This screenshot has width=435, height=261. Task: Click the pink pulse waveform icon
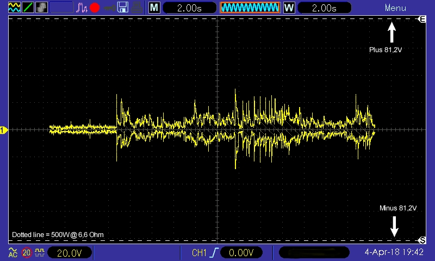(82, 8)
